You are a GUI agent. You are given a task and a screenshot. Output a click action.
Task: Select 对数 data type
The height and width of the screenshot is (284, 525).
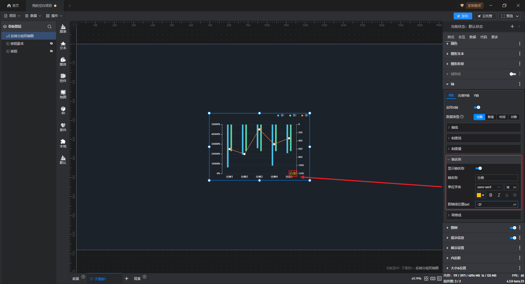coord(514,117)
